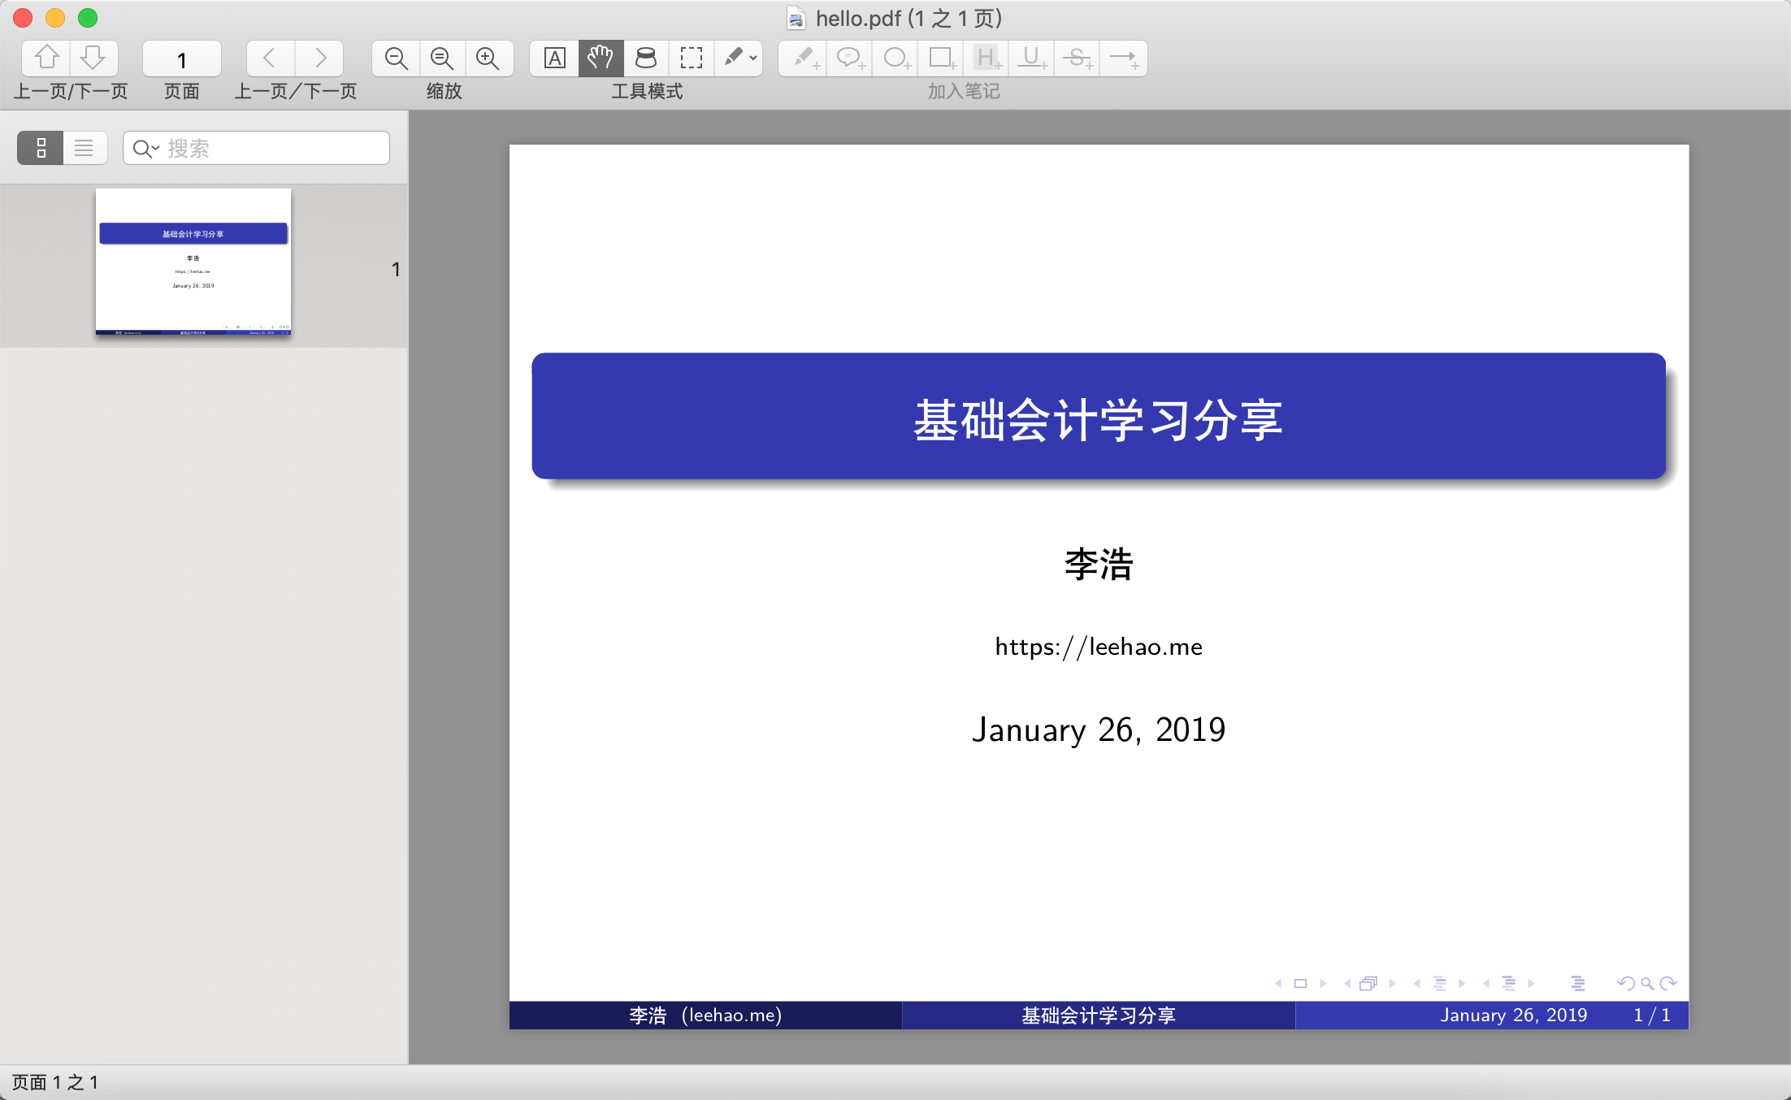
Task: Click Beamer search magnifier icon
Action: pos(1647,983)
